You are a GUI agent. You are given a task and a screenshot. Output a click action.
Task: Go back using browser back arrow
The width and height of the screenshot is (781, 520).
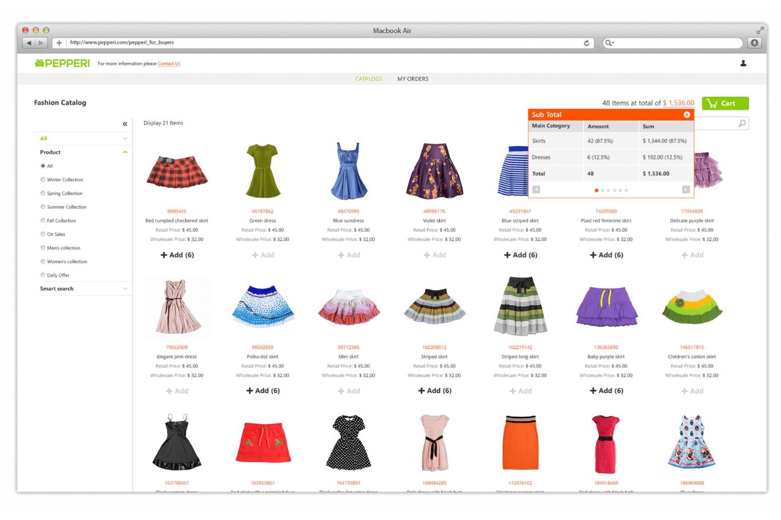tap(29, 43)
